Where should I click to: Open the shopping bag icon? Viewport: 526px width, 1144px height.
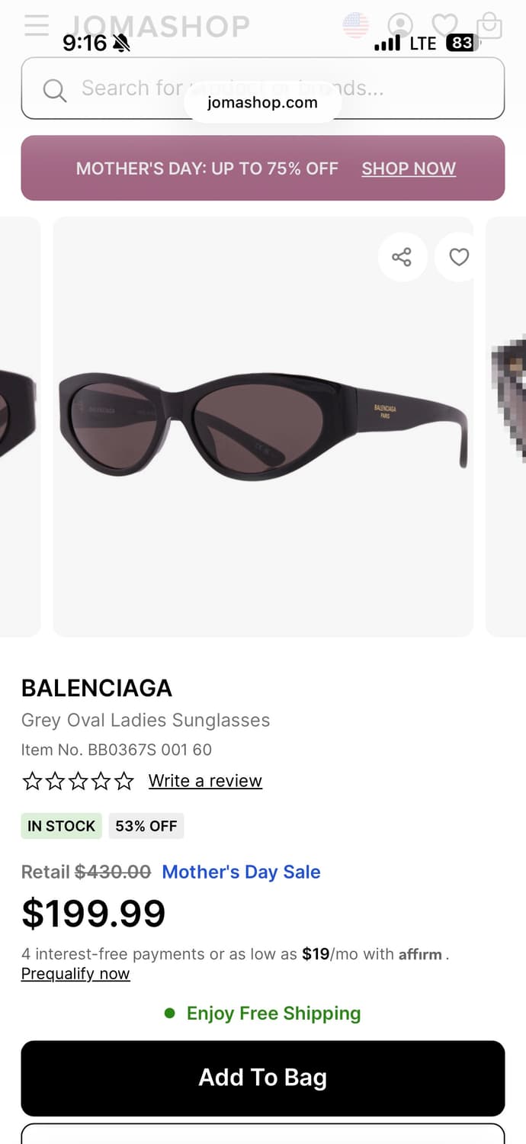click(489, 25)
